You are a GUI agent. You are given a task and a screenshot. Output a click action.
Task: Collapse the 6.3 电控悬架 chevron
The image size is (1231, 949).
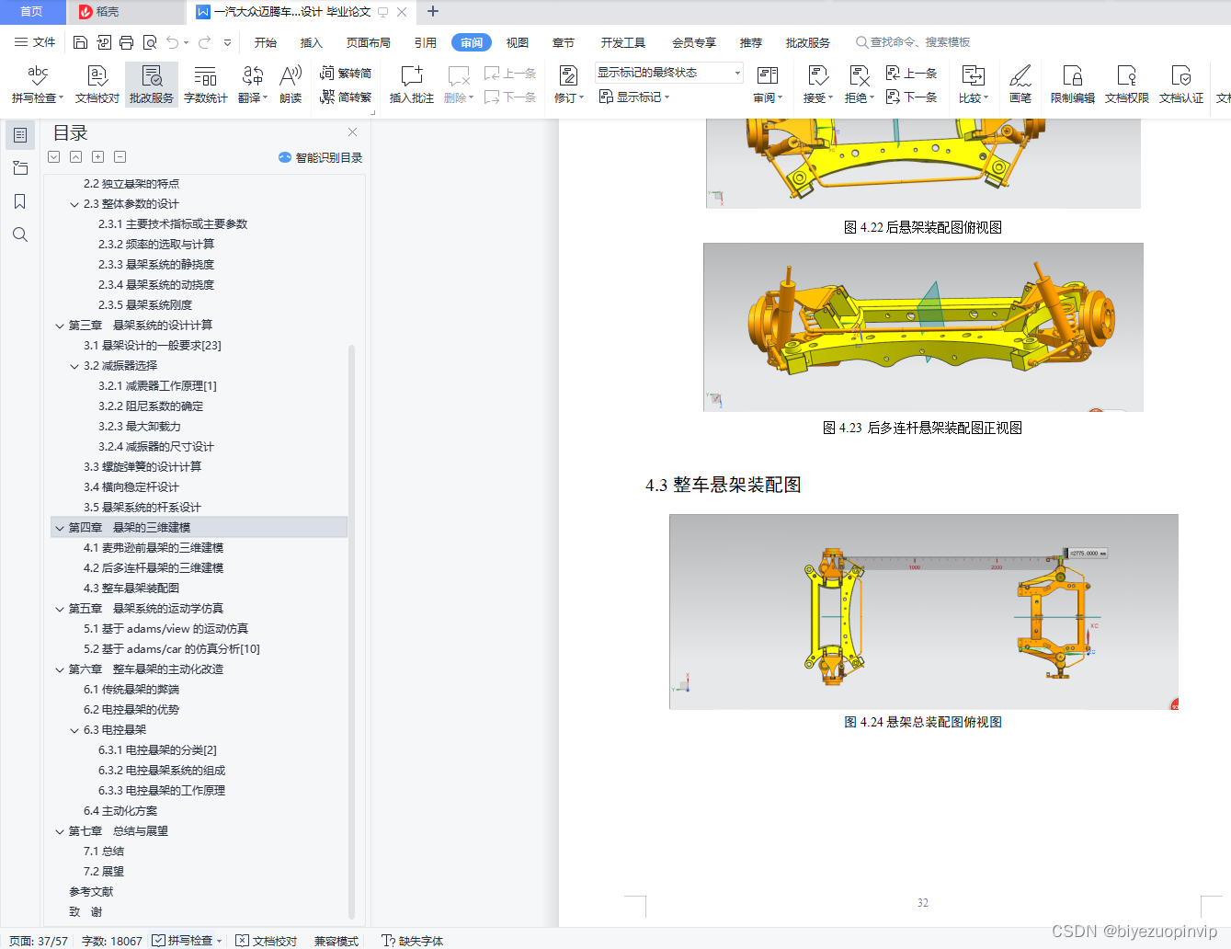[x=74, y=730]
